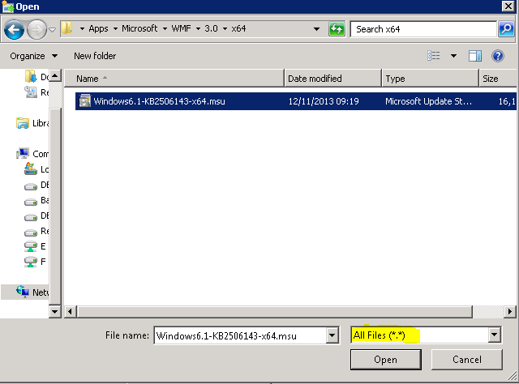Viewport: 519px width, 384px height.
Task: Select Recent Places icon in sidebar
Action: 31,92
